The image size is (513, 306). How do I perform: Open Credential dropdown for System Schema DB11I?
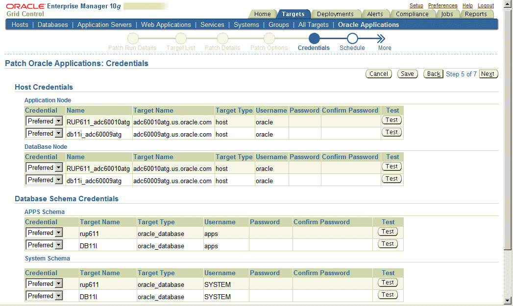(x=44, y=296)
